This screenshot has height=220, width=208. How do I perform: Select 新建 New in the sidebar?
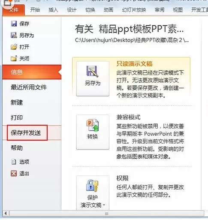17,102
